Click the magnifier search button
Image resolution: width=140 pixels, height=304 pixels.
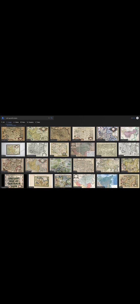pyautogui.click(x=52, y=118)
